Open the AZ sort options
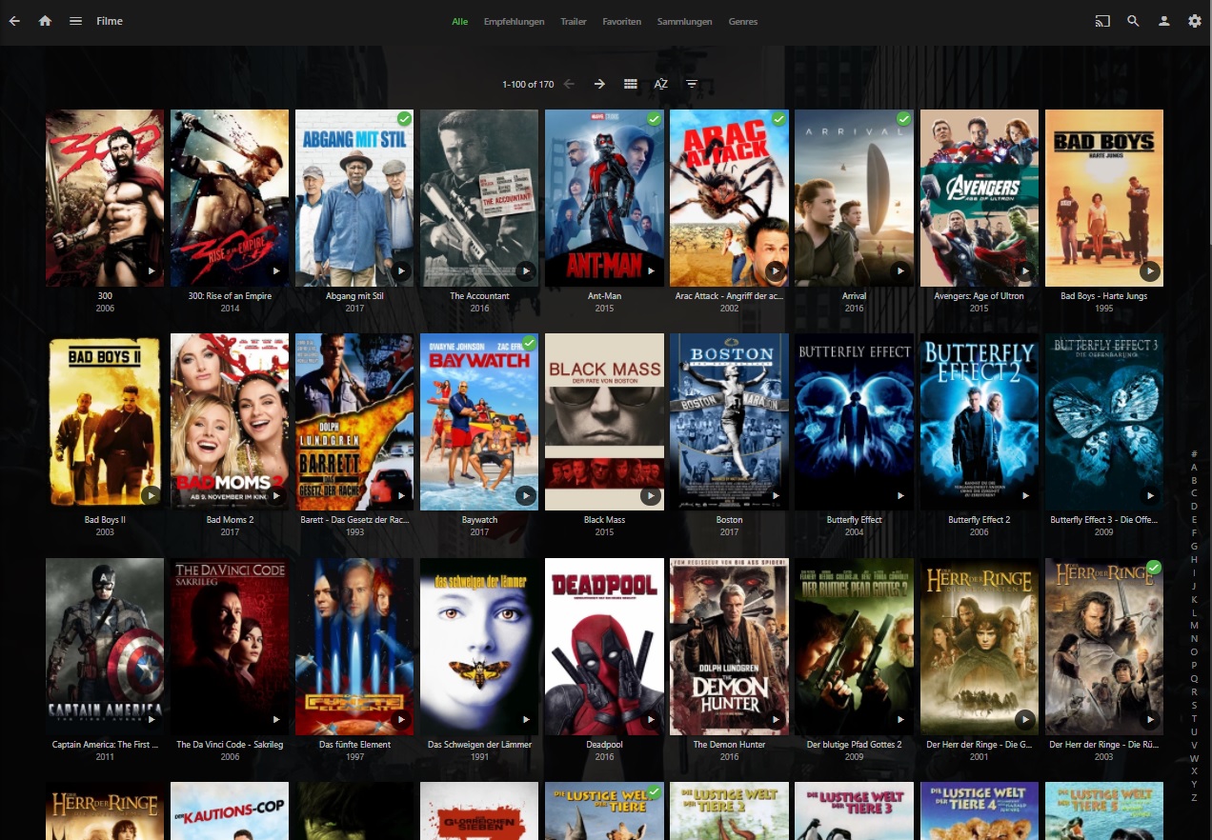Viewport: 1212px width, 840px height. (660, 84)
